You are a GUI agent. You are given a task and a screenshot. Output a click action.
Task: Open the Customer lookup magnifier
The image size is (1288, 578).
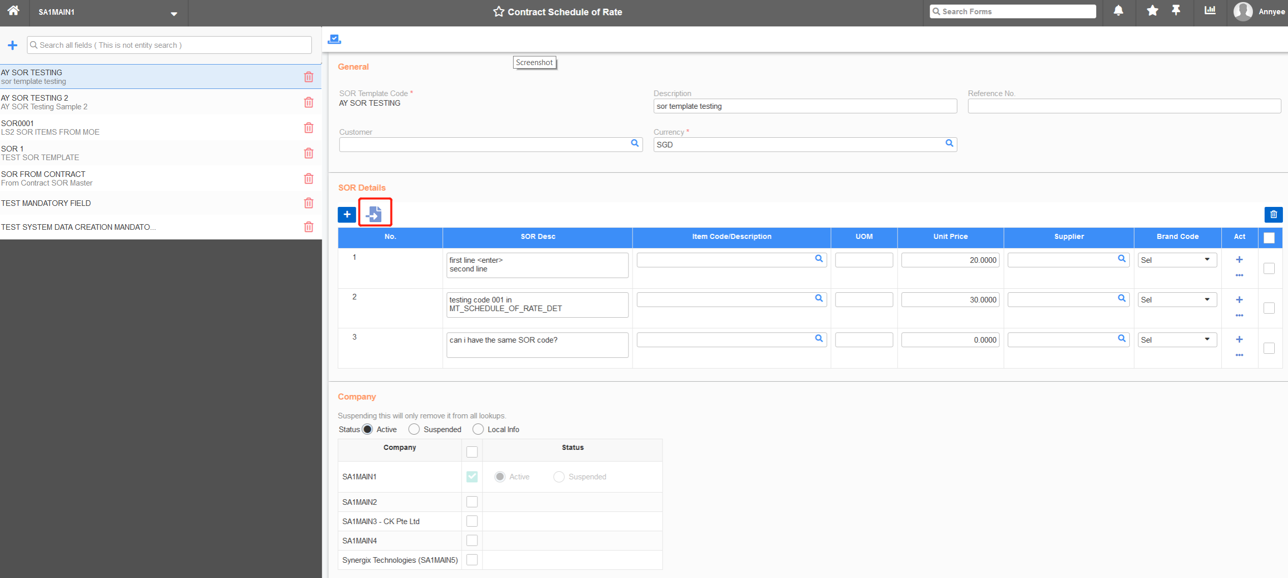pos(635,144)
